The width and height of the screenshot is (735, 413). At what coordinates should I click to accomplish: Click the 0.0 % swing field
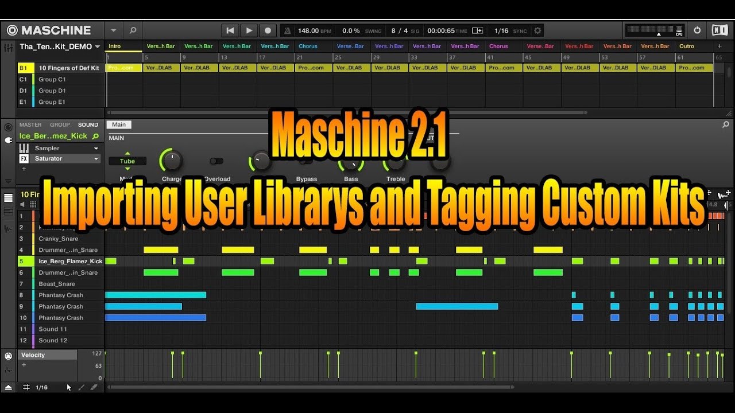pos(351,30)
